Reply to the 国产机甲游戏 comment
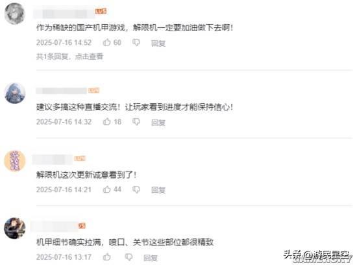357x267 pixels. (158, 43)
